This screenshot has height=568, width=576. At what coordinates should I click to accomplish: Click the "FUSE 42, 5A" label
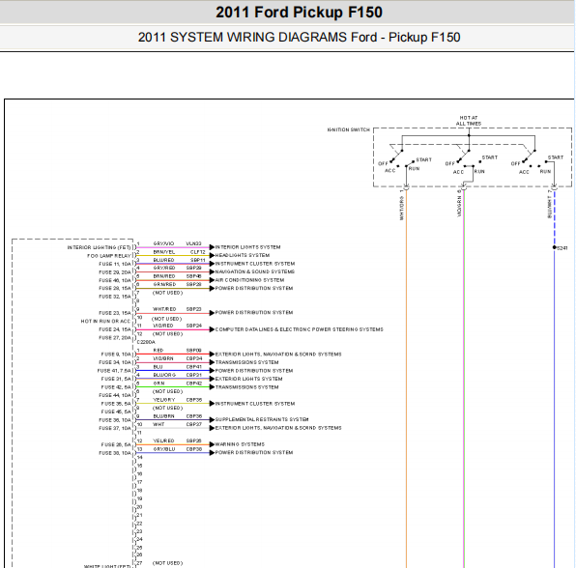[116, 387]
